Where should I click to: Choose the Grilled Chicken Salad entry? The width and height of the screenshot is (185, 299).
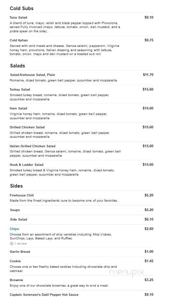pos(27,127)
